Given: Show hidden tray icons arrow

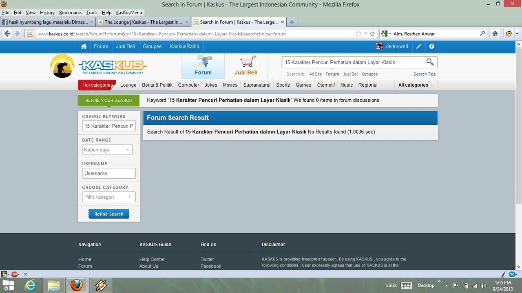Looking at the screenshot, I should [x=447, y=286].
